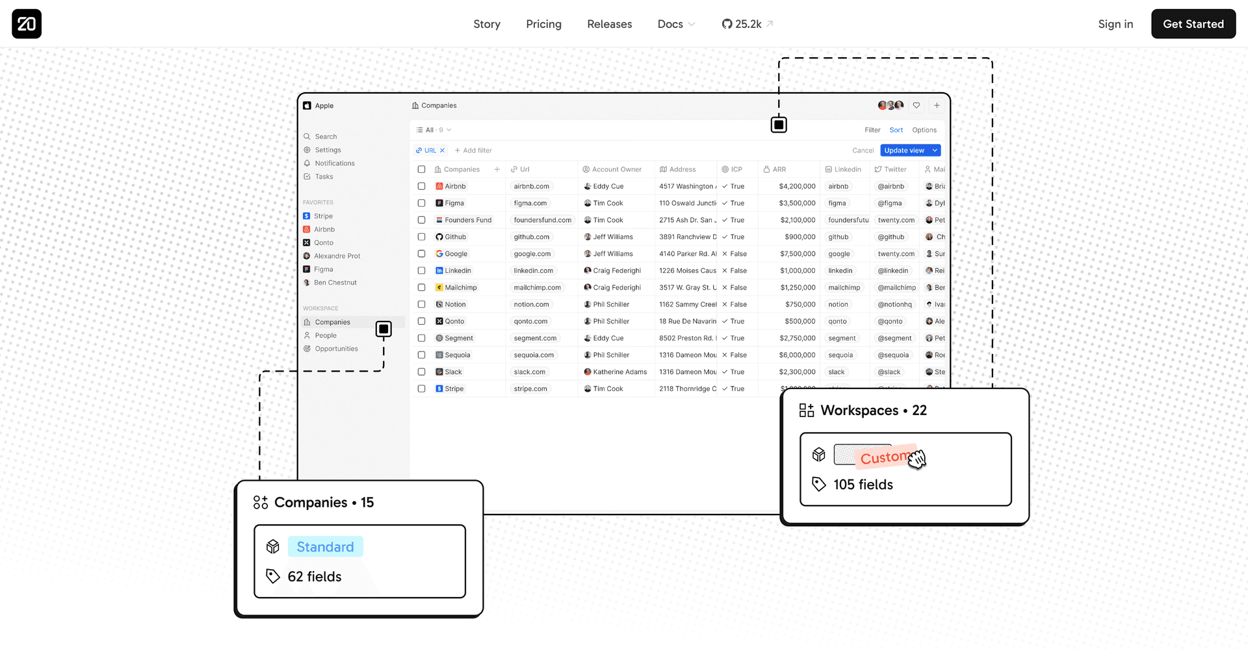Viewport: 1248px width, 649px height.
Task: Click the Stripe favorite icon in sidebar
Action: coord(307,216)
